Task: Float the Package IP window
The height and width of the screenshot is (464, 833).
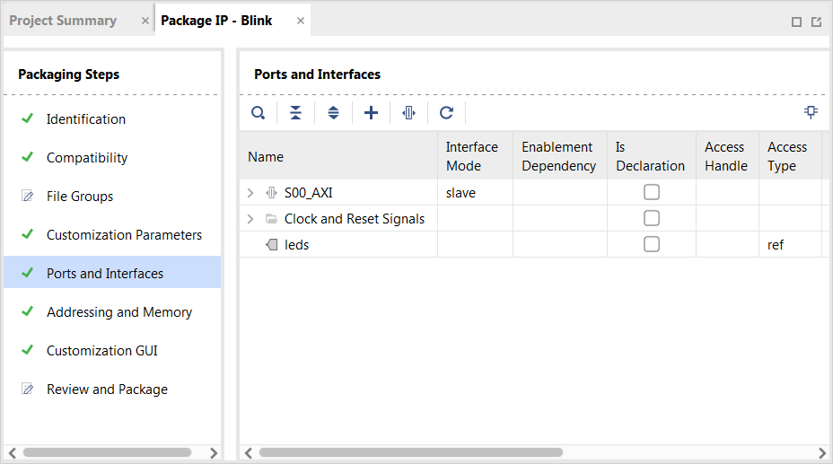Action: click(x=817, y=22)
